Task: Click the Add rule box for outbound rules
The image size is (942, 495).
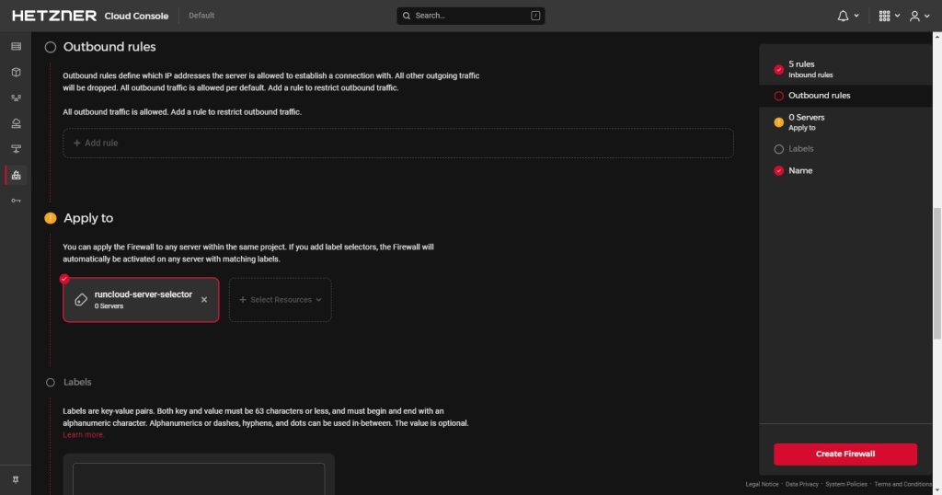Action: click(x=397, y=144)
